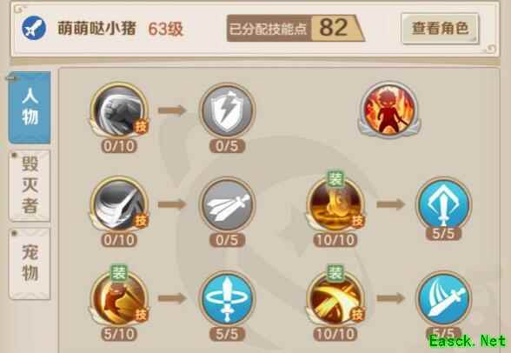Image resolution: width=511 pixels, height=353 pixels.
Task: Select the blue downward sword passive icon
Action: 443,203
